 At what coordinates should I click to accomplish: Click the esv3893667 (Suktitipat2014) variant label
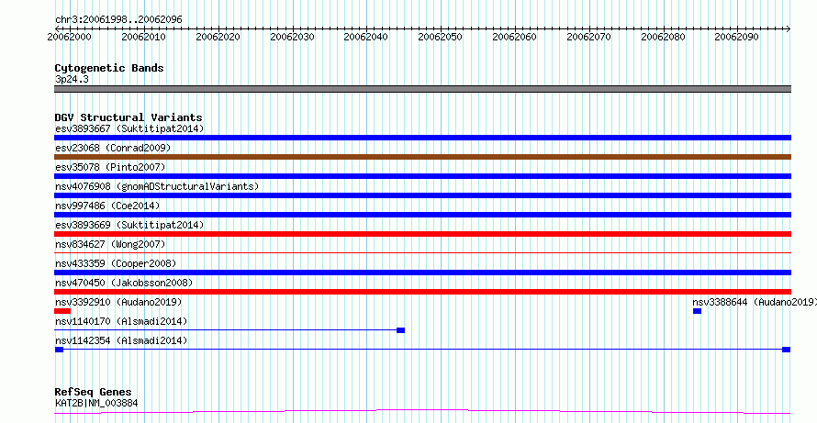[129, 128]
